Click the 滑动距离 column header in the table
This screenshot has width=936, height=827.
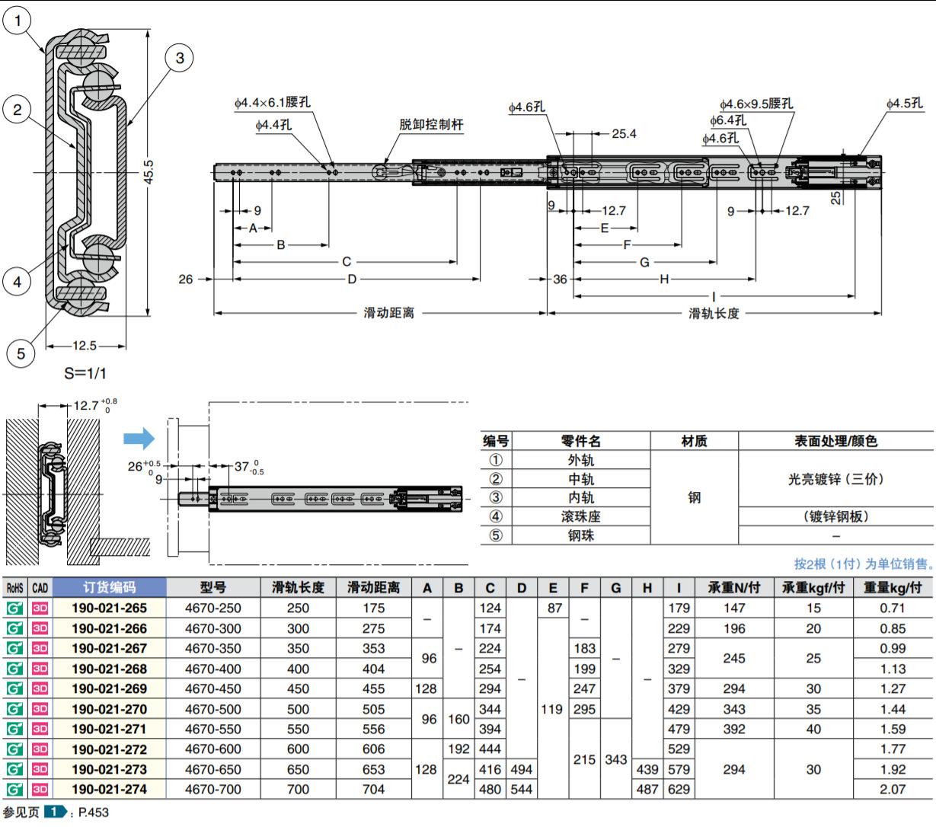373,588
